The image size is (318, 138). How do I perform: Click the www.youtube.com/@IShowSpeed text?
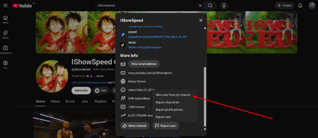(x=150, y=73)
